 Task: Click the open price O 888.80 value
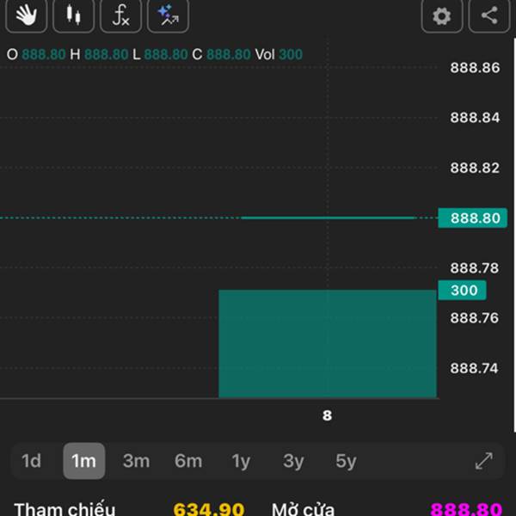tap(36, 55)
